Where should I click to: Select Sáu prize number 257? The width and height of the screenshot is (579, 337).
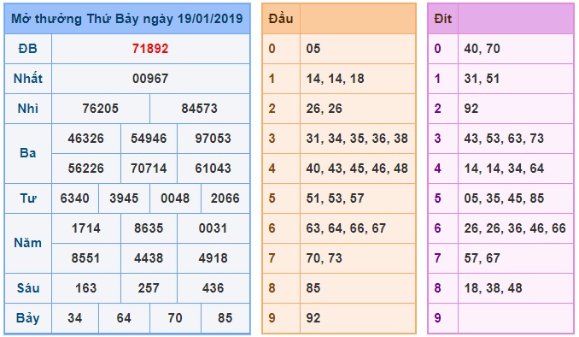click(x=149, y=288)
